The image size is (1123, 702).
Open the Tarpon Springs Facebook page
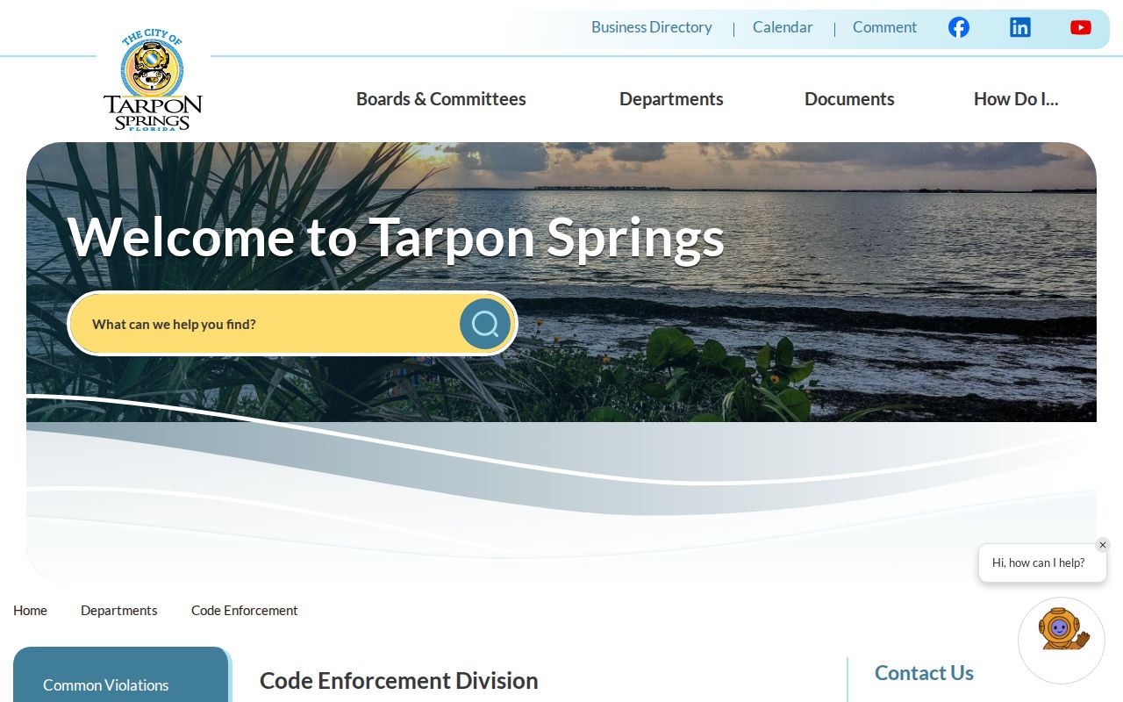point(959,27)
